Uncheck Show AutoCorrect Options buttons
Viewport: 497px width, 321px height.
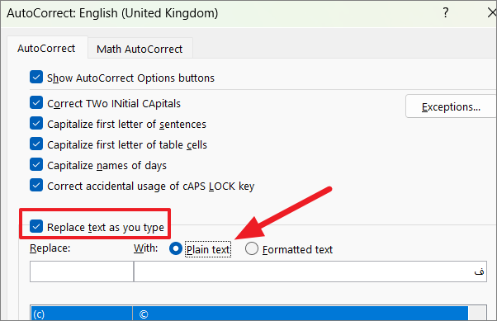tap(36, 77)
